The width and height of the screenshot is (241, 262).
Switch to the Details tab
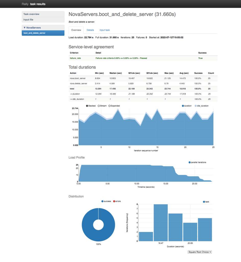click(x=90, y=30)
